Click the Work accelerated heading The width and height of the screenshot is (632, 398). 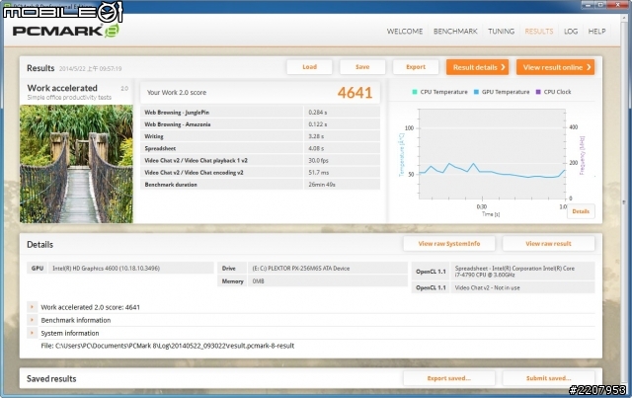click(x=62, y=88)
